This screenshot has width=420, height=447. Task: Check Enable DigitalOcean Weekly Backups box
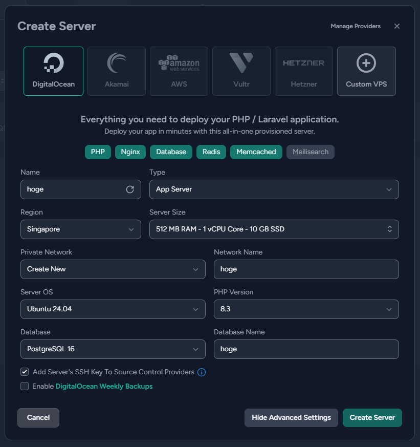(25, 386)
